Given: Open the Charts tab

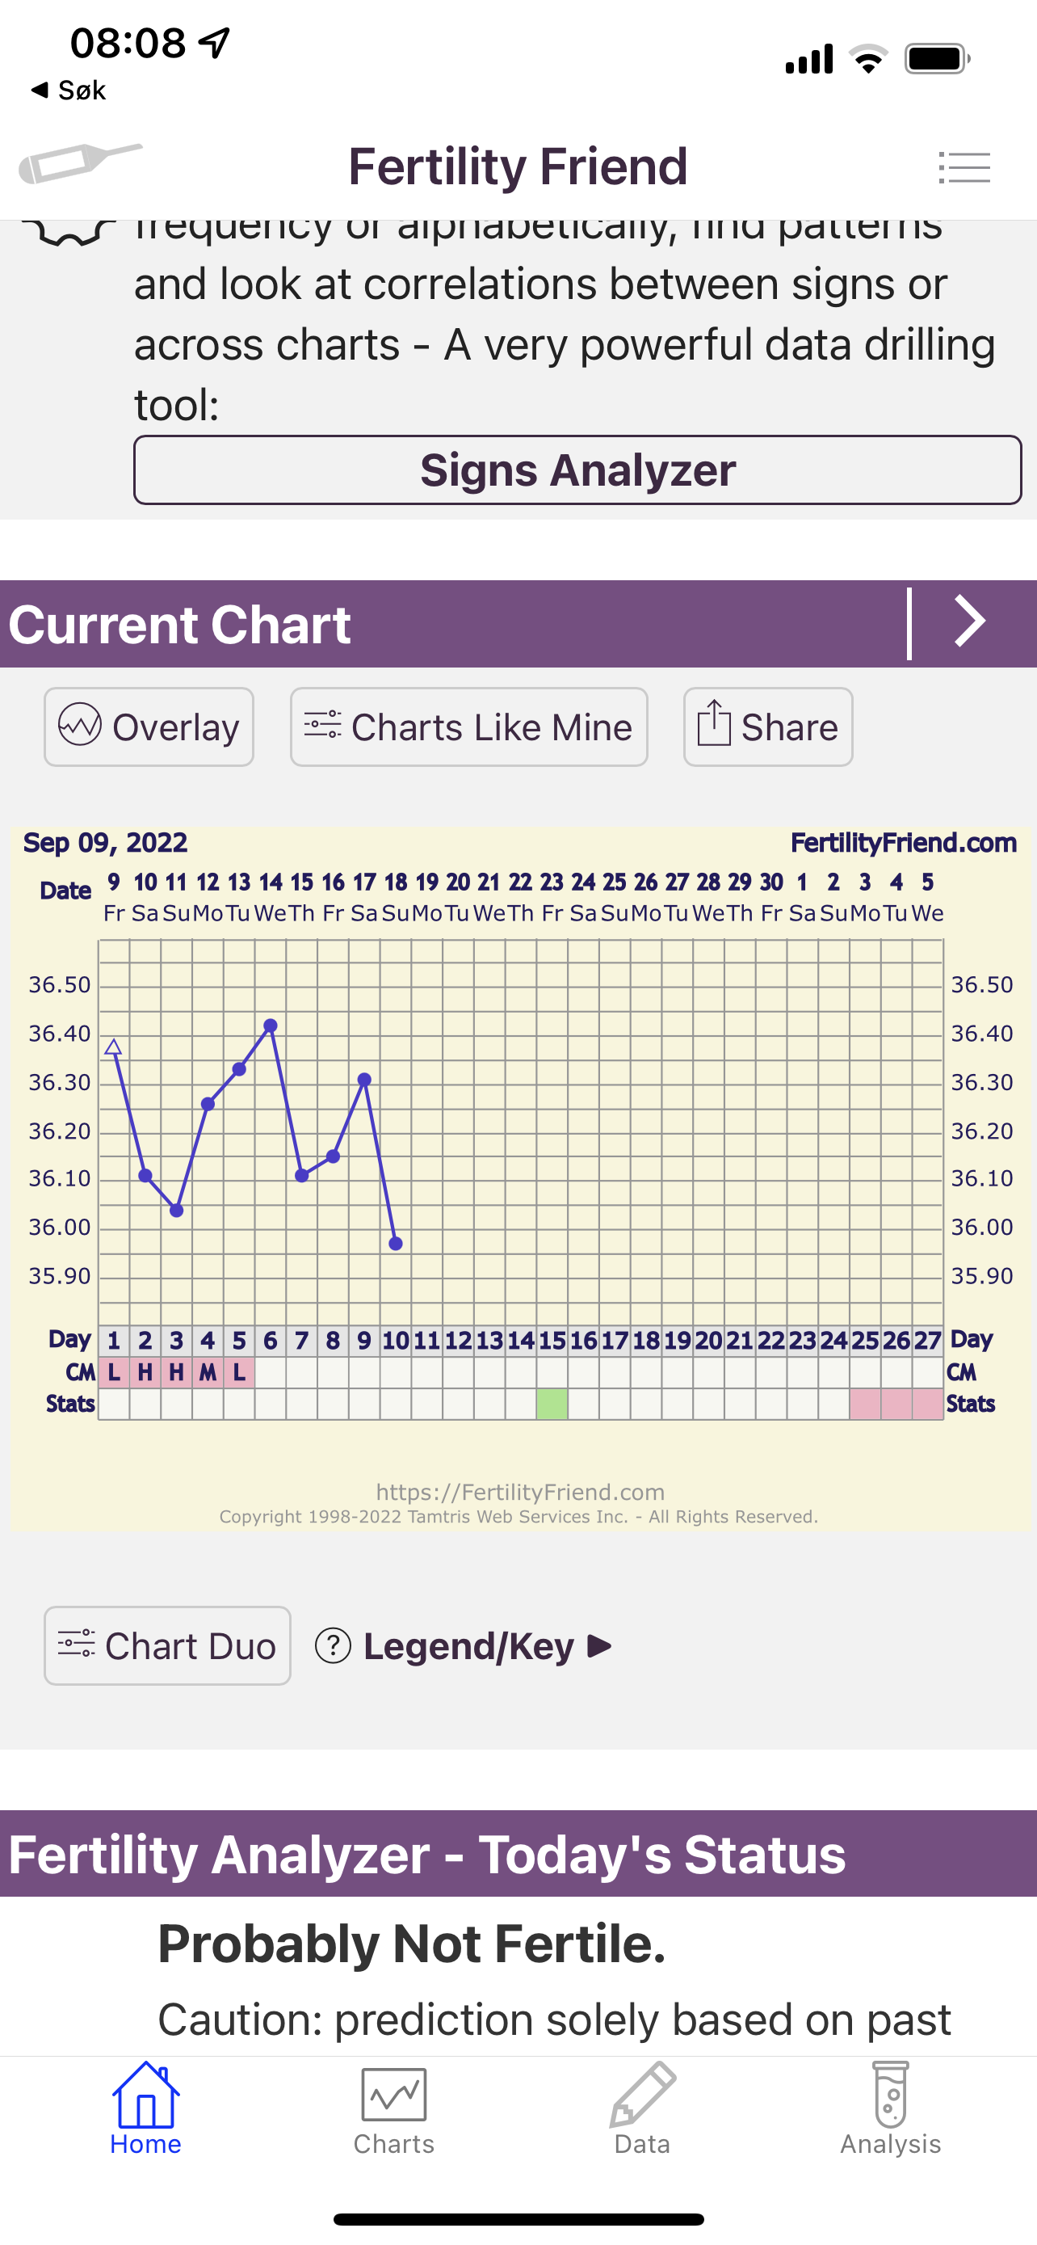Looking at the screenshot, I should pyautogui.click(x=393, y=2108).
